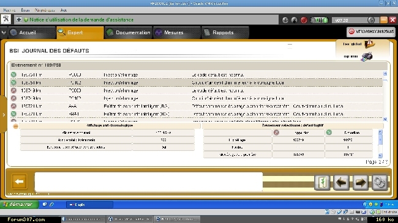Click the orange back arrow button
Viewport: 398px width, 223px height.
point(20,181)
